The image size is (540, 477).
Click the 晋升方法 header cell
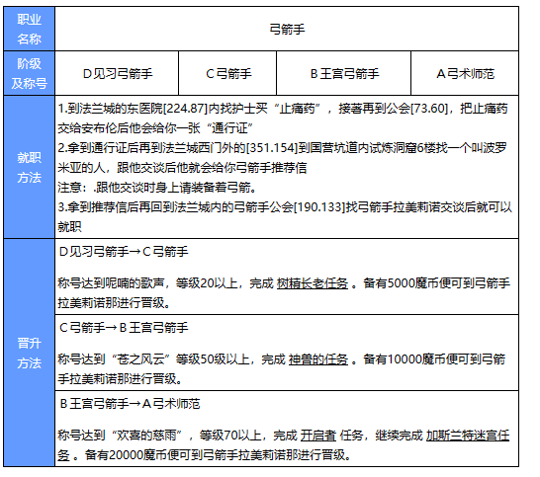click(30, 353)
